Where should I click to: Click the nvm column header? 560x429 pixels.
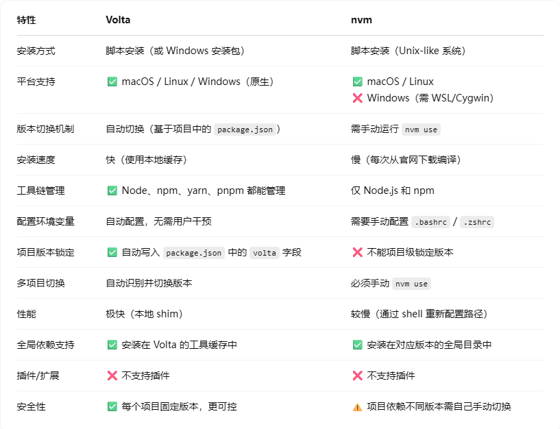click(x=361, y=20)
